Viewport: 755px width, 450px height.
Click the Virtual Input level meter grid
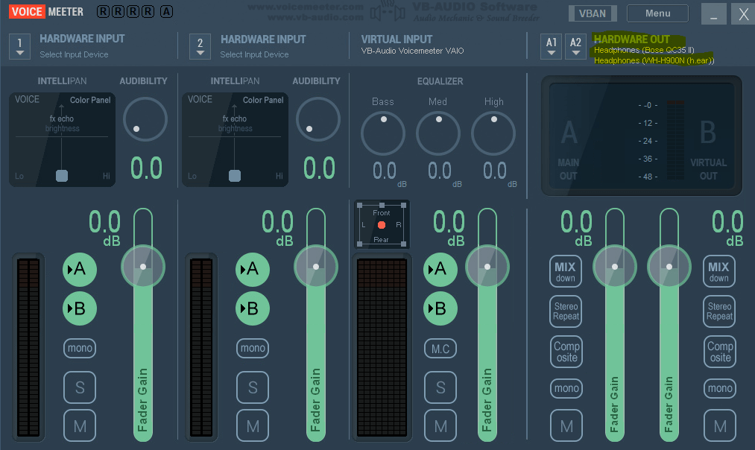382,347
